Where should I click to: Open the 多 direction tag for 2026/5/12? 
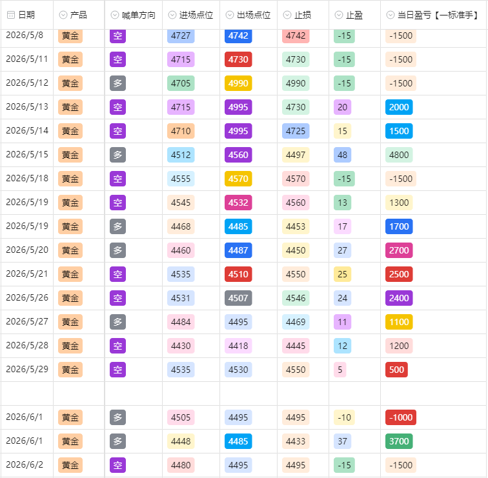coord(117,83)
